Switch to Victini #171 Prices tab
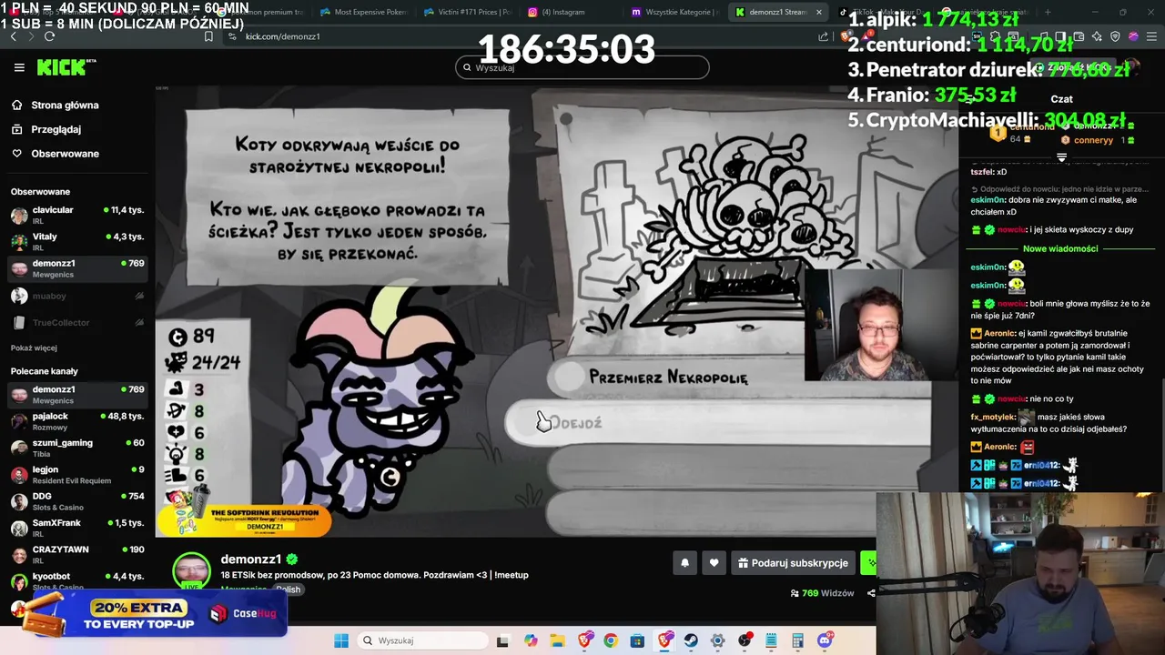This screenshot has height=655, width=1165. tap(468, 12)
